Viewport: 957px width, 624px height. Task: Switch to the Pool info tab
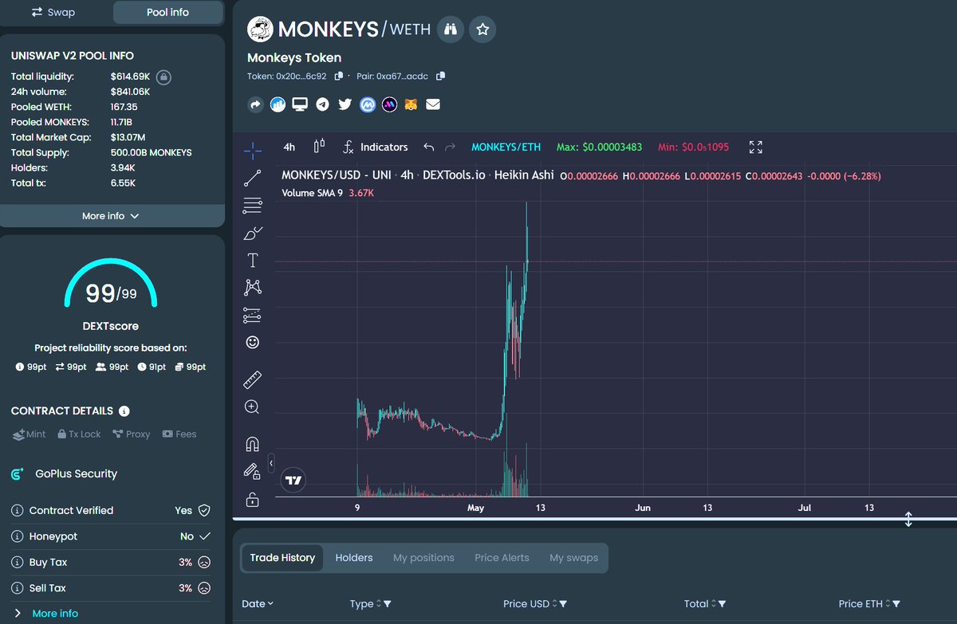pos(168,12)
